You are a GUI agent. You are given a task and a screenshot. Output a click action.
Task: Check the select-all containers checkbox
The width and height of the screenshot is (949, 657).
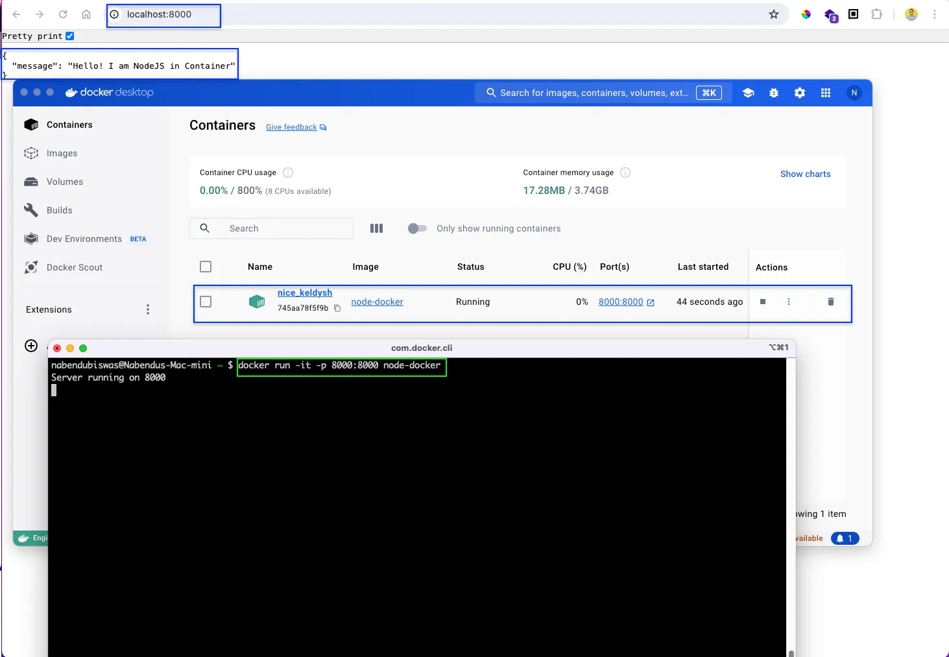pyautogui.click(x=206, y=267)
